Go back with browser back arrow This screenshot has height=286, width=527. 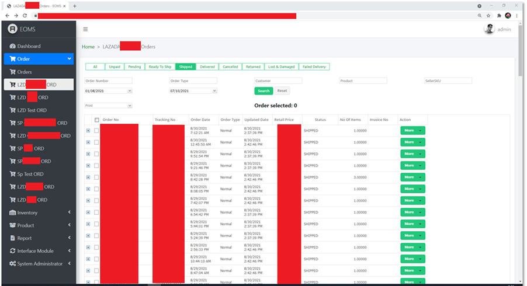[x=8, y=15]
